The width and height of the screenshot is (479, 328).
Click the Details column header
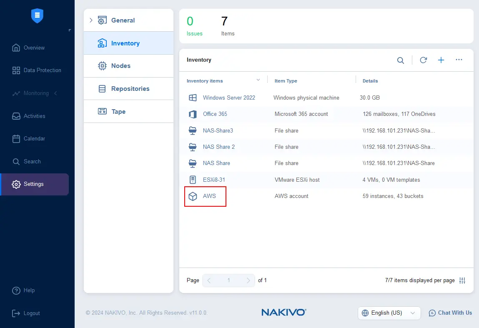pyautogui.click(x=370, y=81)
